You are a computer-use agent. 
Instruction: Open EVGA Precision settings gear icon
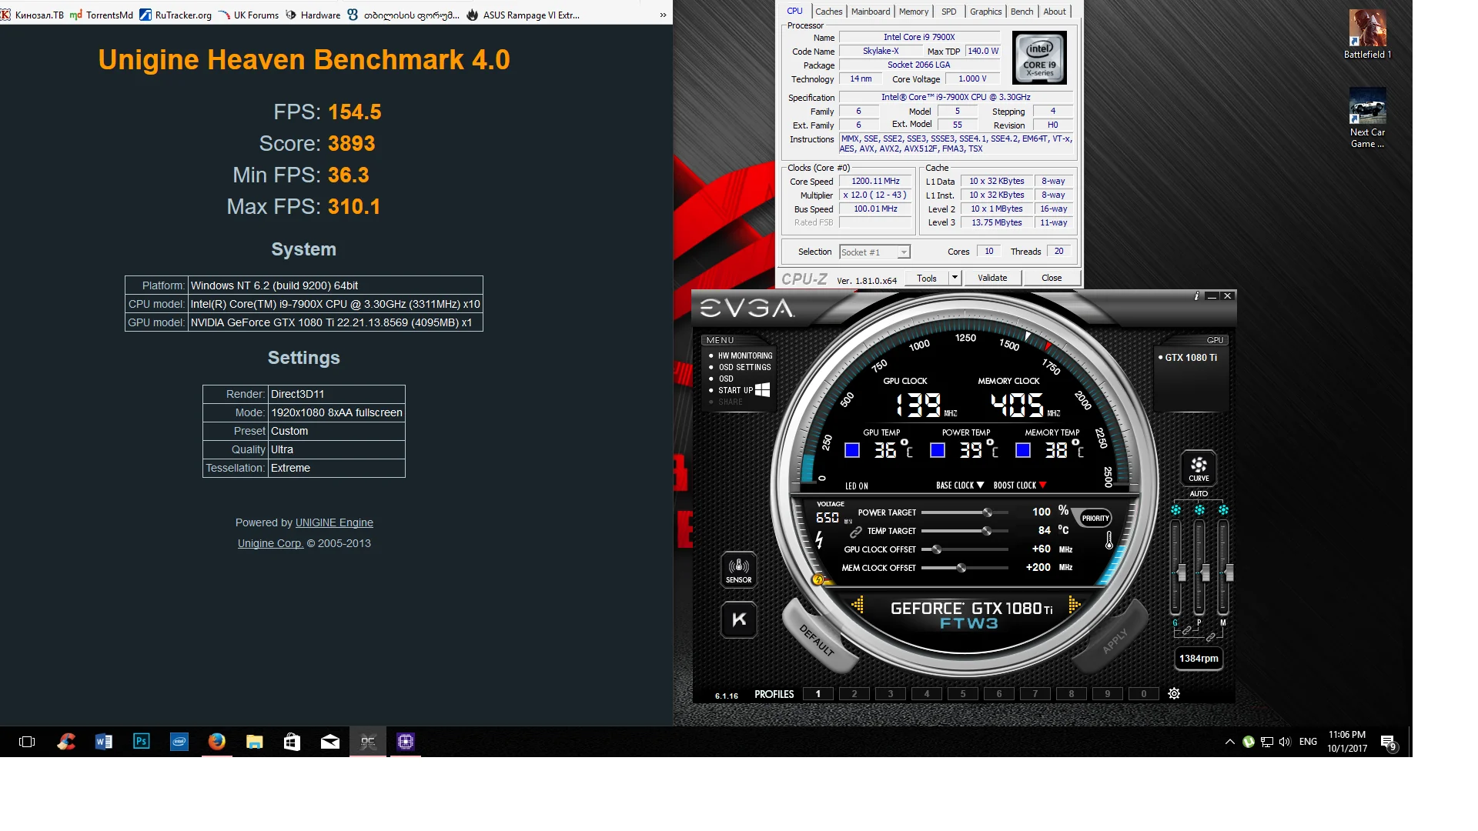coord(1174,693)
